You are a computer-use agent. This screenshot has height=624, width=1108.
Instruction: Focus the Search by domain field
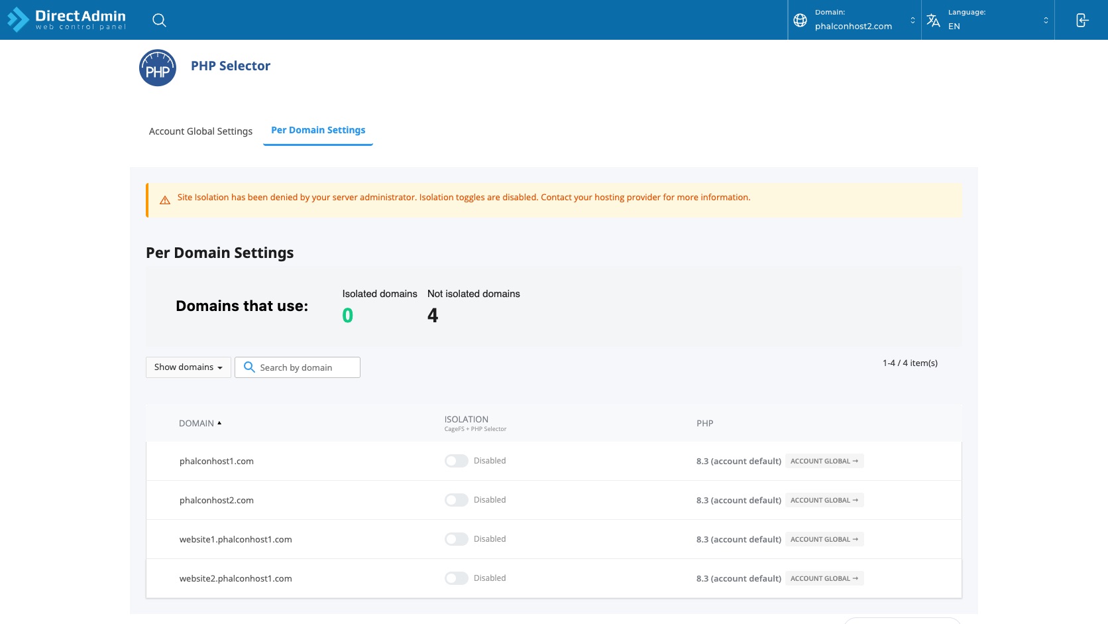(298, 367)
